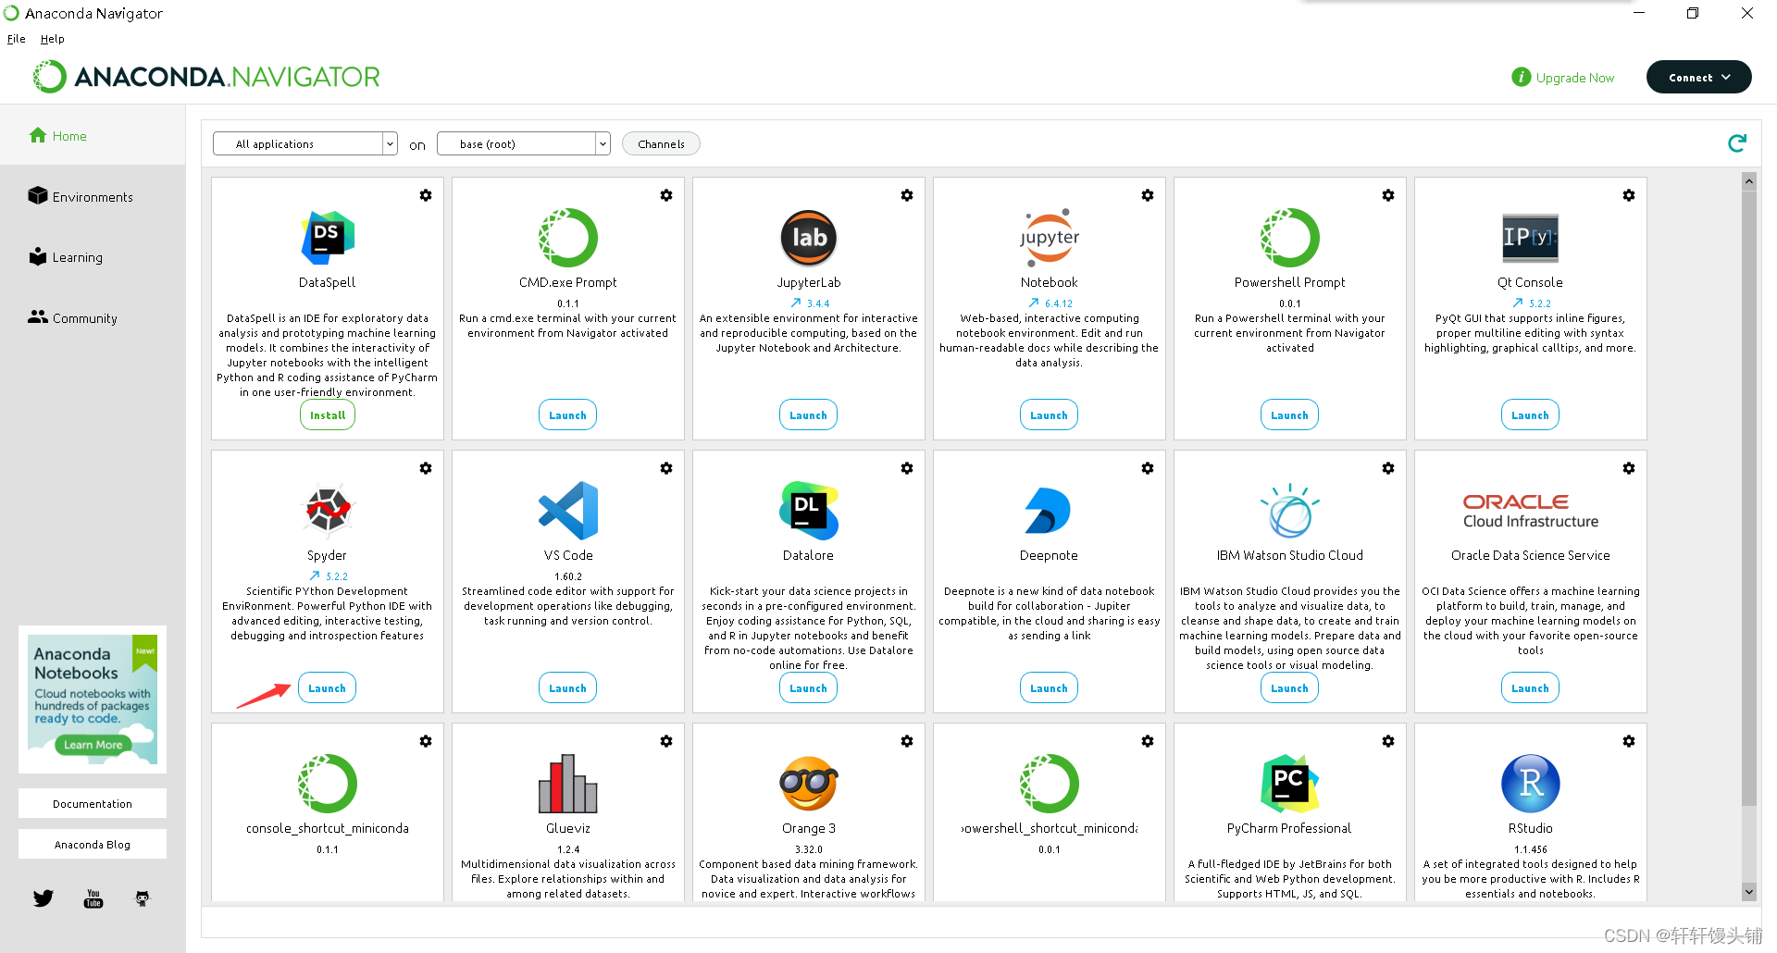The height and width of the screenshot is (953, 1777).
Task: Launch Oracle Data Science Service
Action: coord(1531,688)
